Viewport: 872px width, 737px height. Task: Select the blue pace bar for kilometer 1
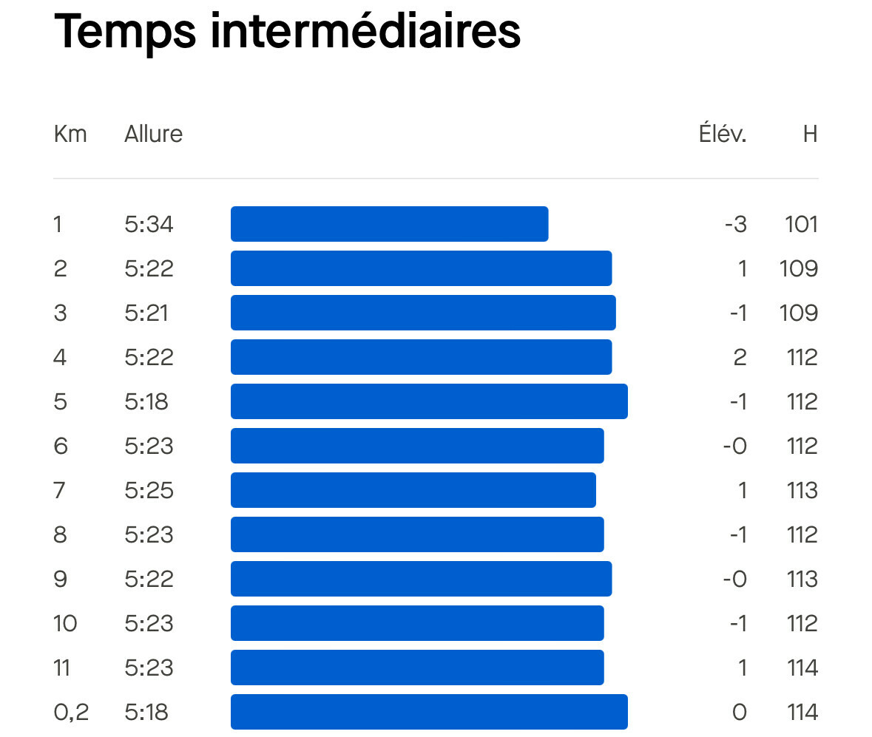coord(389,224)
